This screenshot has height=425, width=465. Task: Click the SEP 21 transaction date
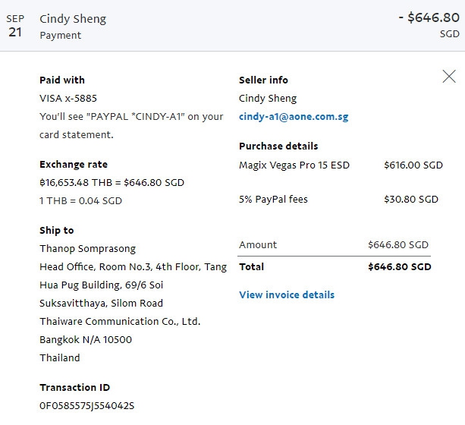(15, 27)
